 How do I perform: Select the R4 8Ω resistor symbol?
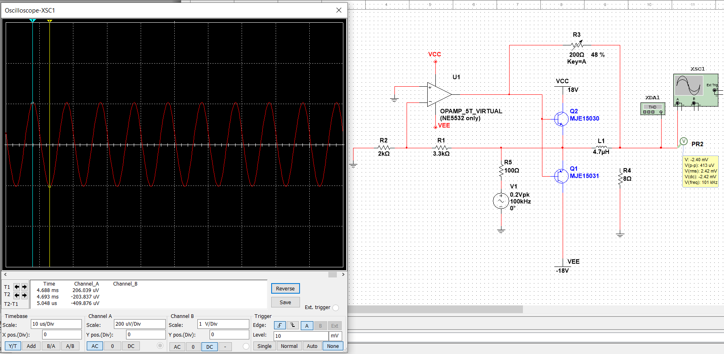[x=620, y=178]
